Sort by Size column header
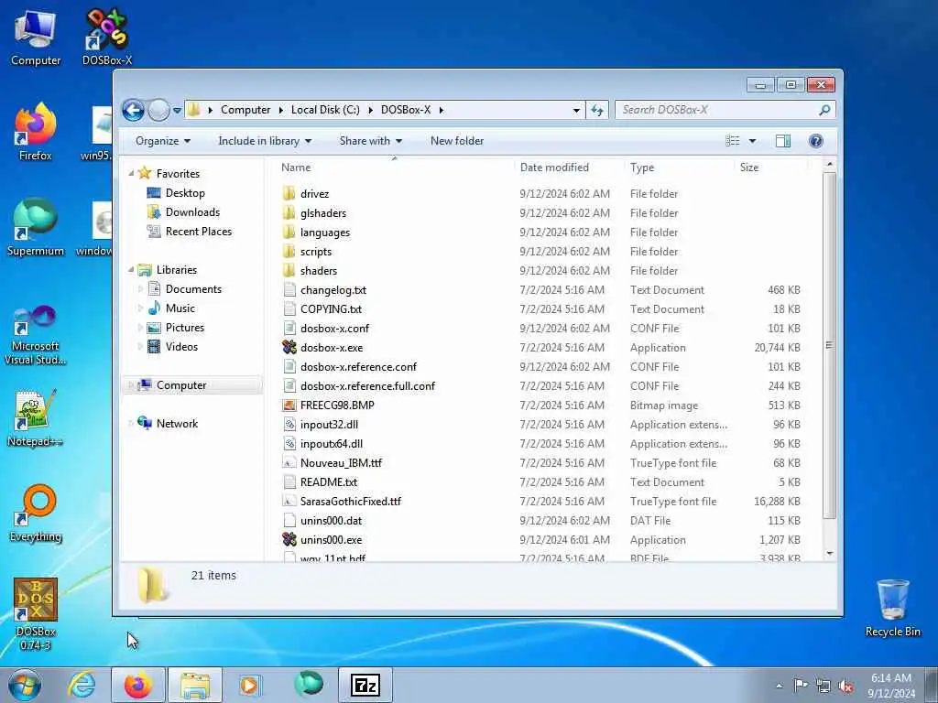Image resolution: width=938 pixels, height=703 pixels. click(x=749, y=168)
